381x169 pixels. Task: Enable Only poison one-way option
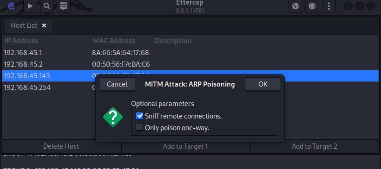140,128
